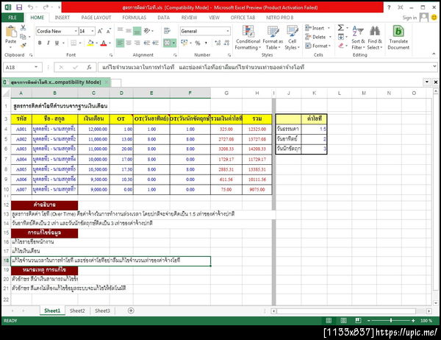Open the Name Box dropdown arrow
Screen dimensions: 441x340
[x=36, y=67]
